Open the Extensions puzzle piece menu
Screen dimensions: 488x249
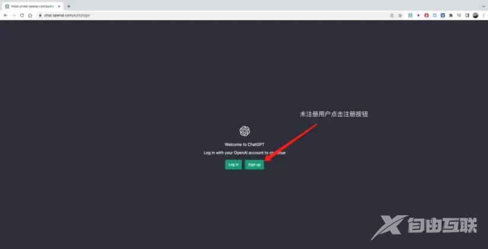pos(451,15)
